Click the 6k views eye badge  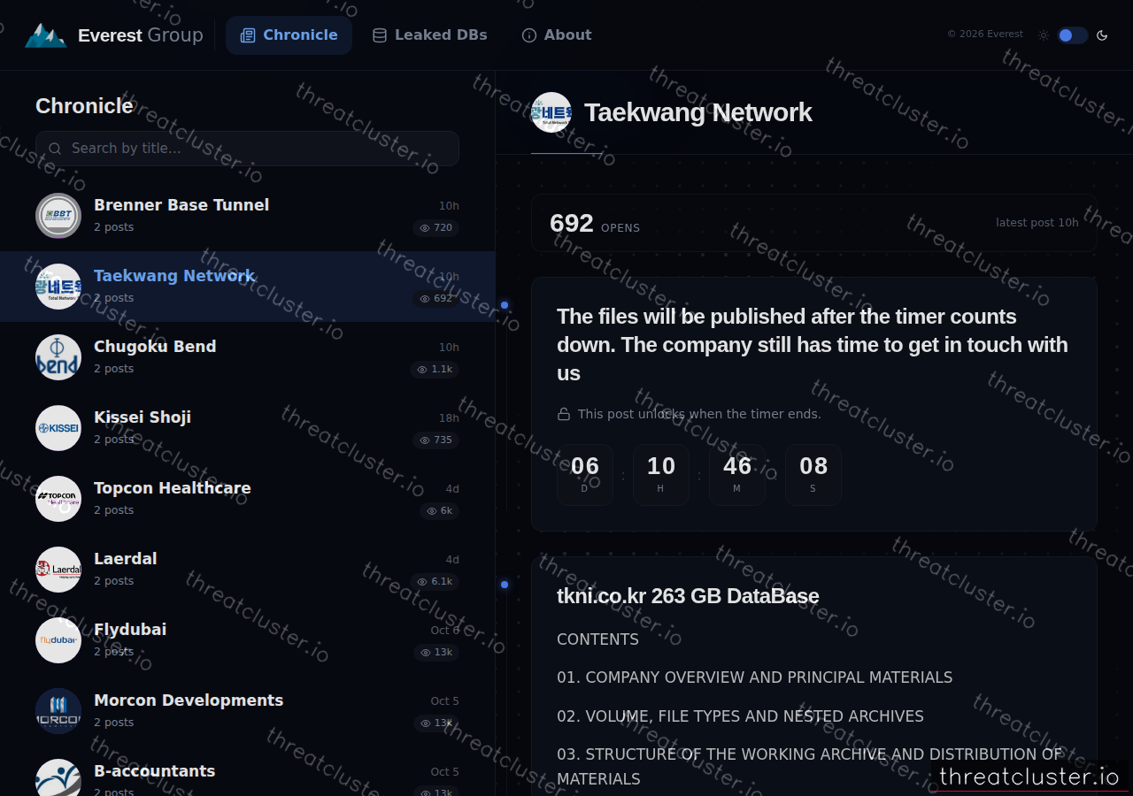439,511
